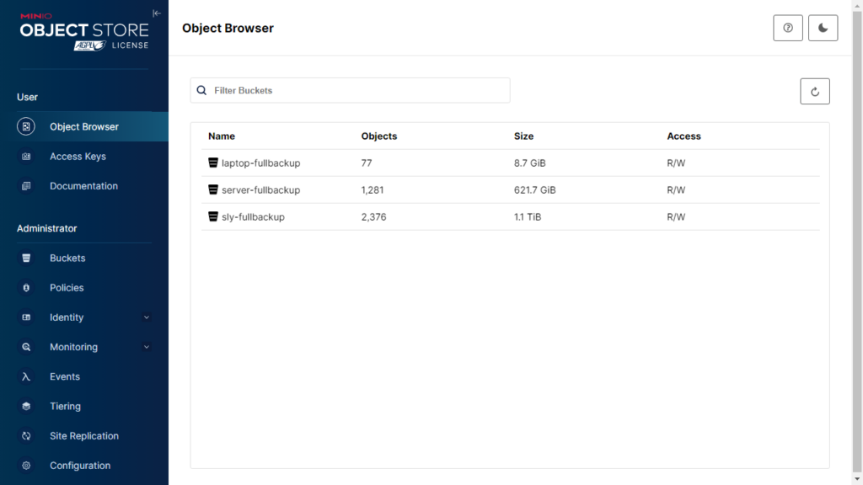
Task: Click the Configuration gear icon
Action: pyautogui.click(x=26, y=466)
